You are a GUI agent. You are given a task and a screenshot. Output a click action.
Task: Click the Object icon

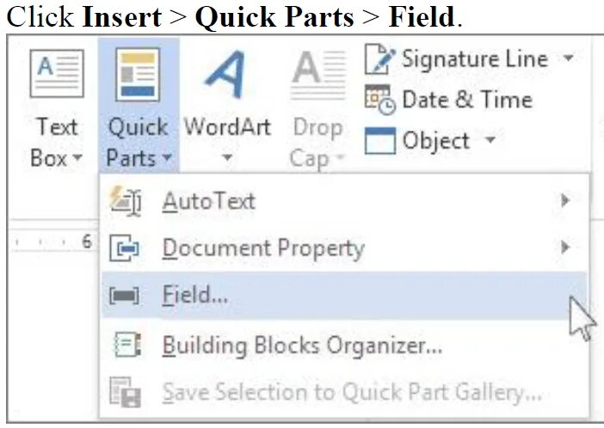click(x=379, y=141)
